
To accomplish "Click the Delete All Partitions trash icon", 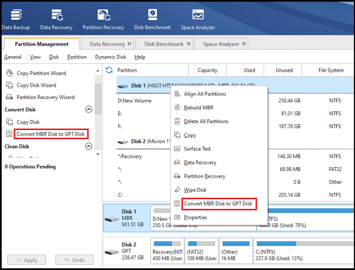I will click(x=177, y=121).
